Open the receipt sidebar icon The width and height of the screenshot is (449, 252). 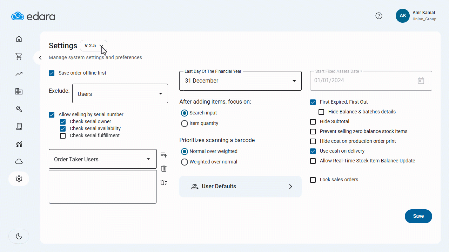click(19, 126)
